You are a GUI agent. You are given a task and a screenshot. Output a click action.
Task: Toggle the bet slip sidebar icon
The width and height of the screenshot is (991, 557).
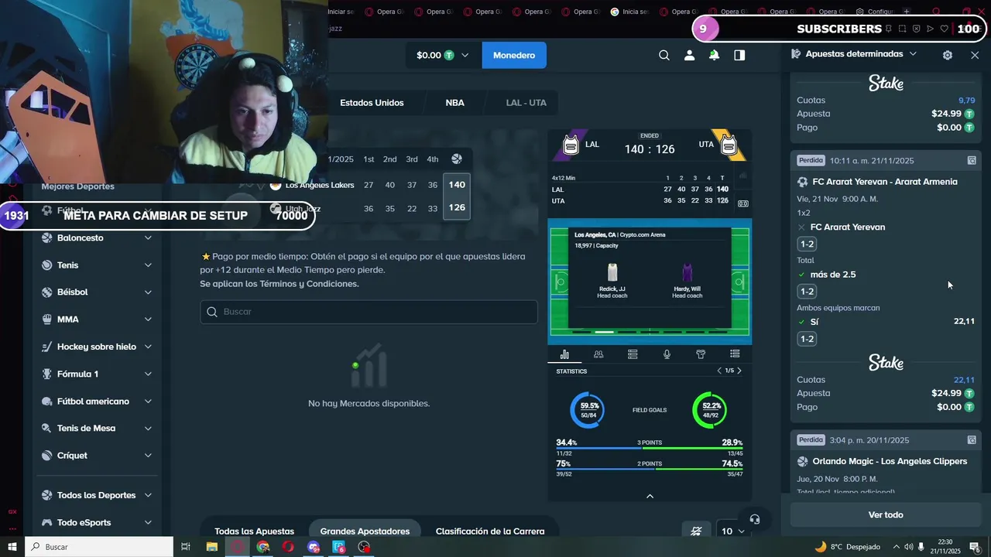pos(739,55)
